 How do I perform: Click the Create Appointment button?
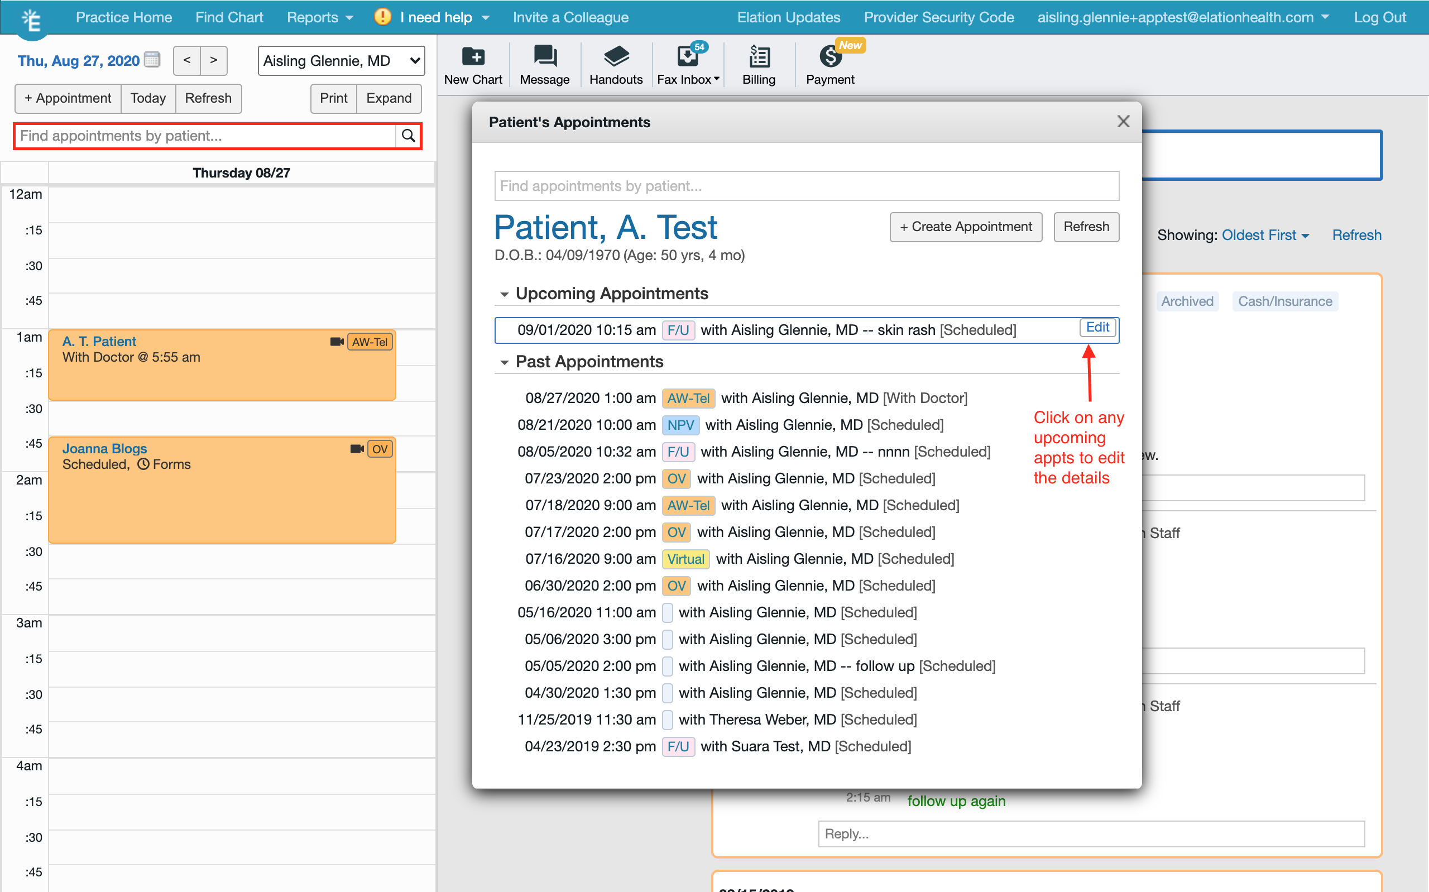pyautogui.click(x=966, y=227)
